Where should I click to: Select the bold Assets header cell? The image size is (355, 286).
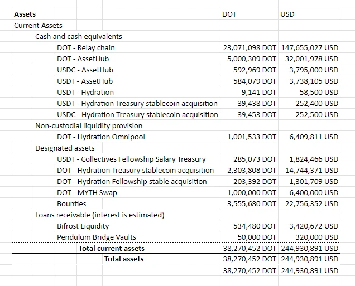tap(25, 14)
